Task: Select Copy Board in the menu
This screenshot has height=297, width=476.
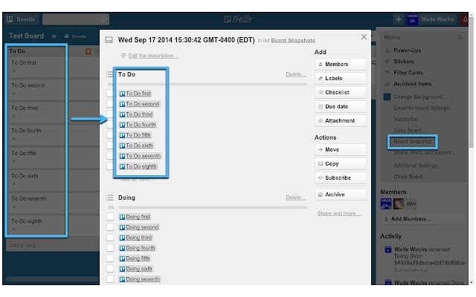Action: pos(409,130)
